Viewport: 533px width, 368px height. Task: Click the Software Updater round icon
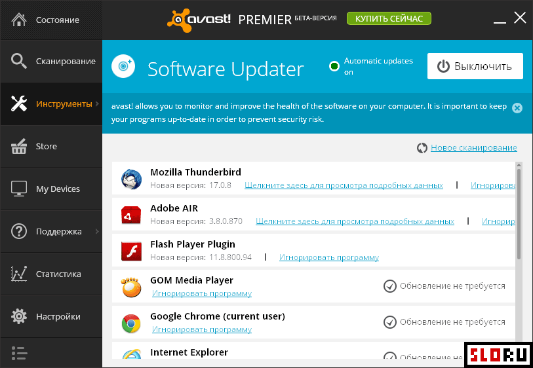coord(123,66)
